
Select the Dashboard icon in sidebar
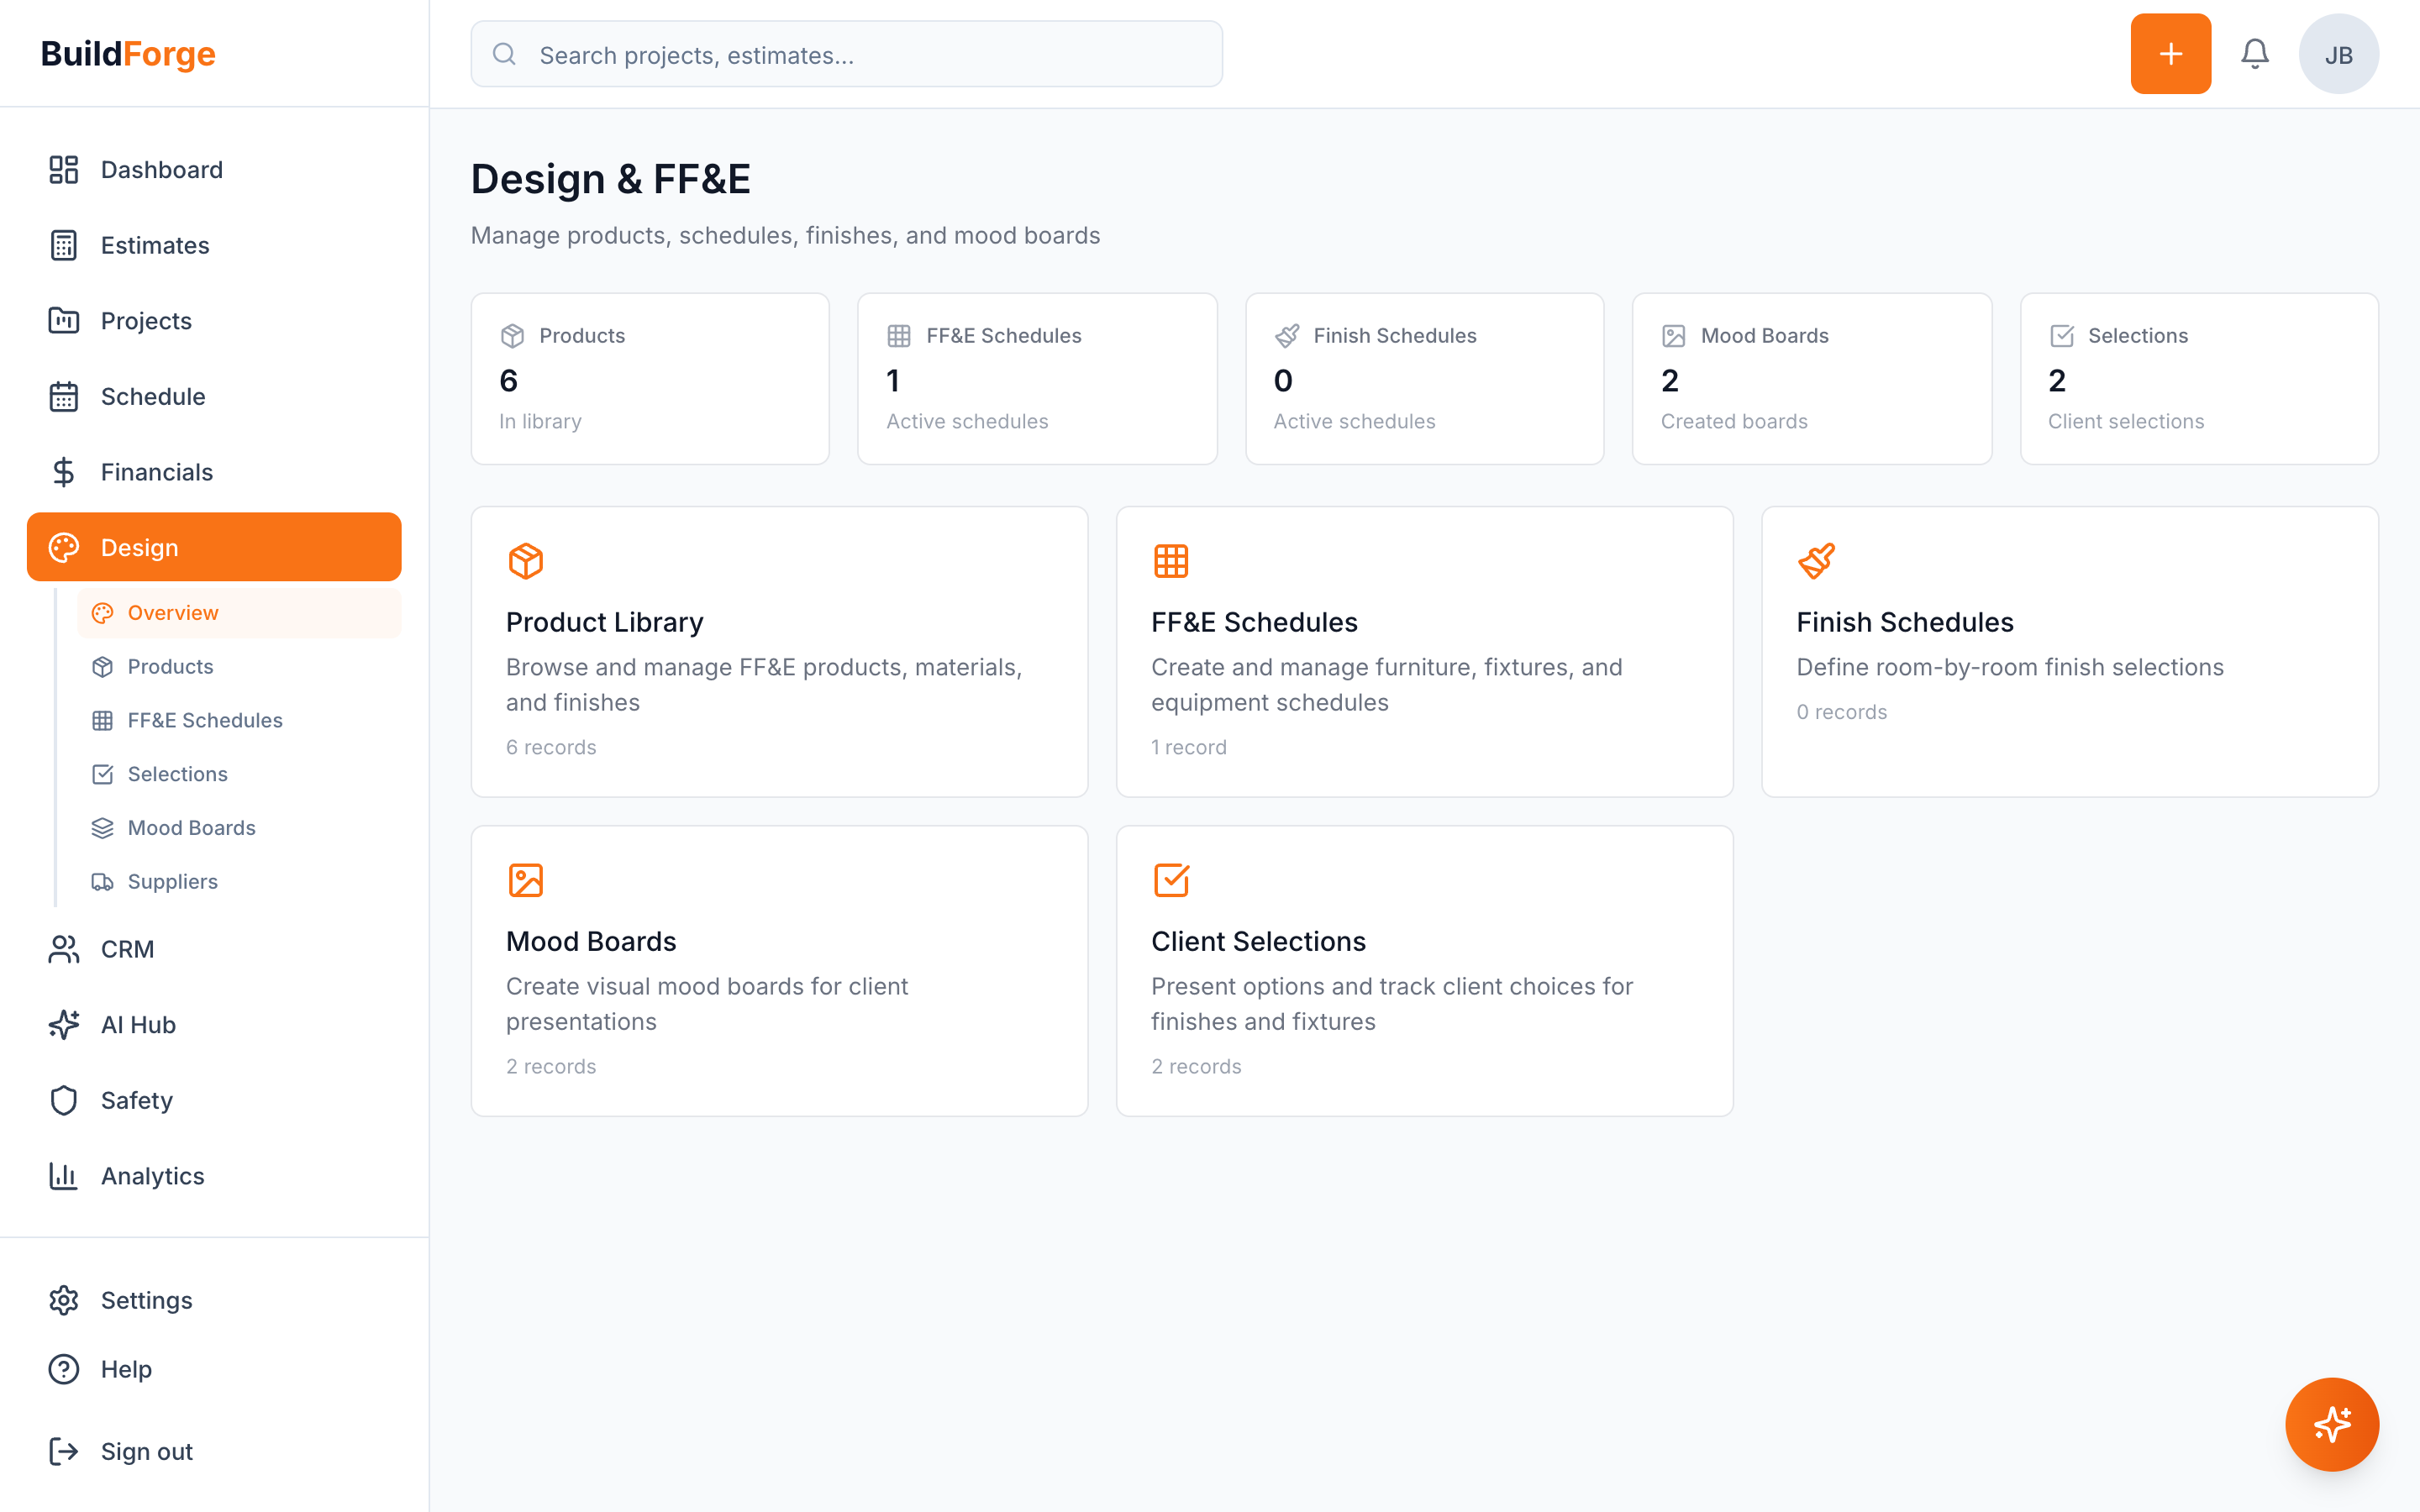pos(64,169)
